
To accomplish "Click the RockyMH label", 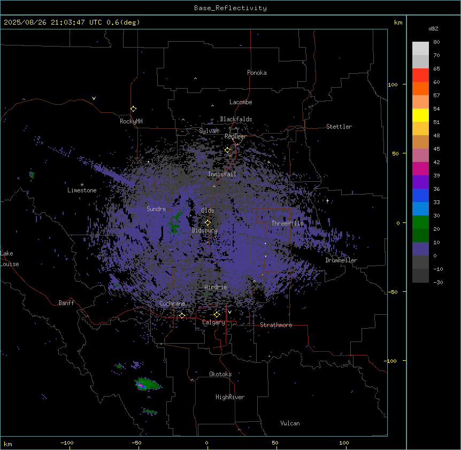I will 131,121.
